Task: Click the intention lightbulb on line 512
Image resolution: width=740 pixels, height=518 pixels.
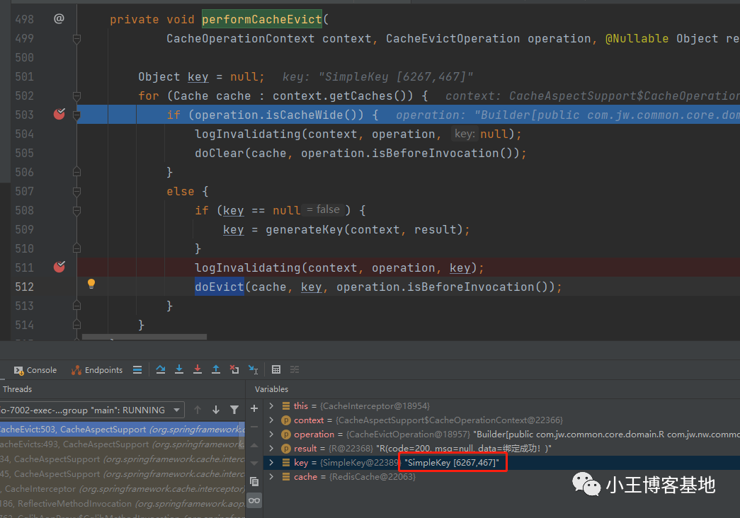Action: coord(91,284)
